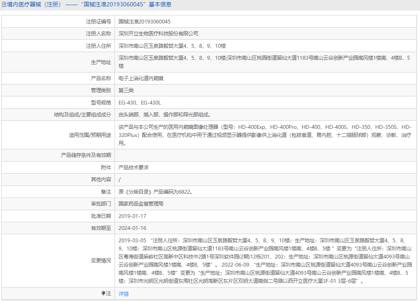Click the page title 境内医疗器械（注册）基本信息
This screenshot has height=302, width=420.
[x=89, y=5]
